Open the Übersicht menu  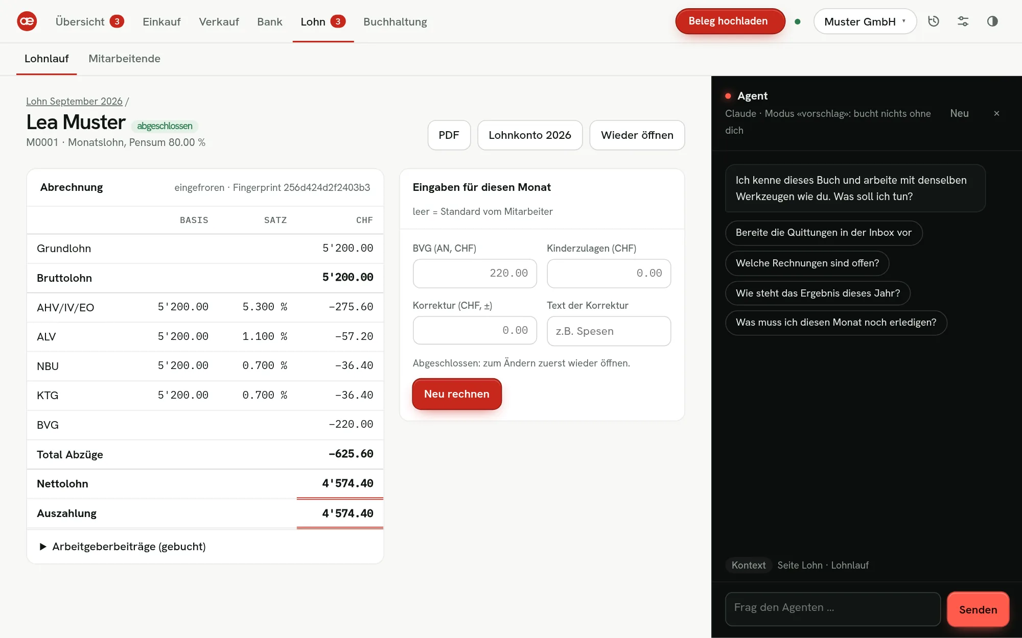[x=89, y=21]
